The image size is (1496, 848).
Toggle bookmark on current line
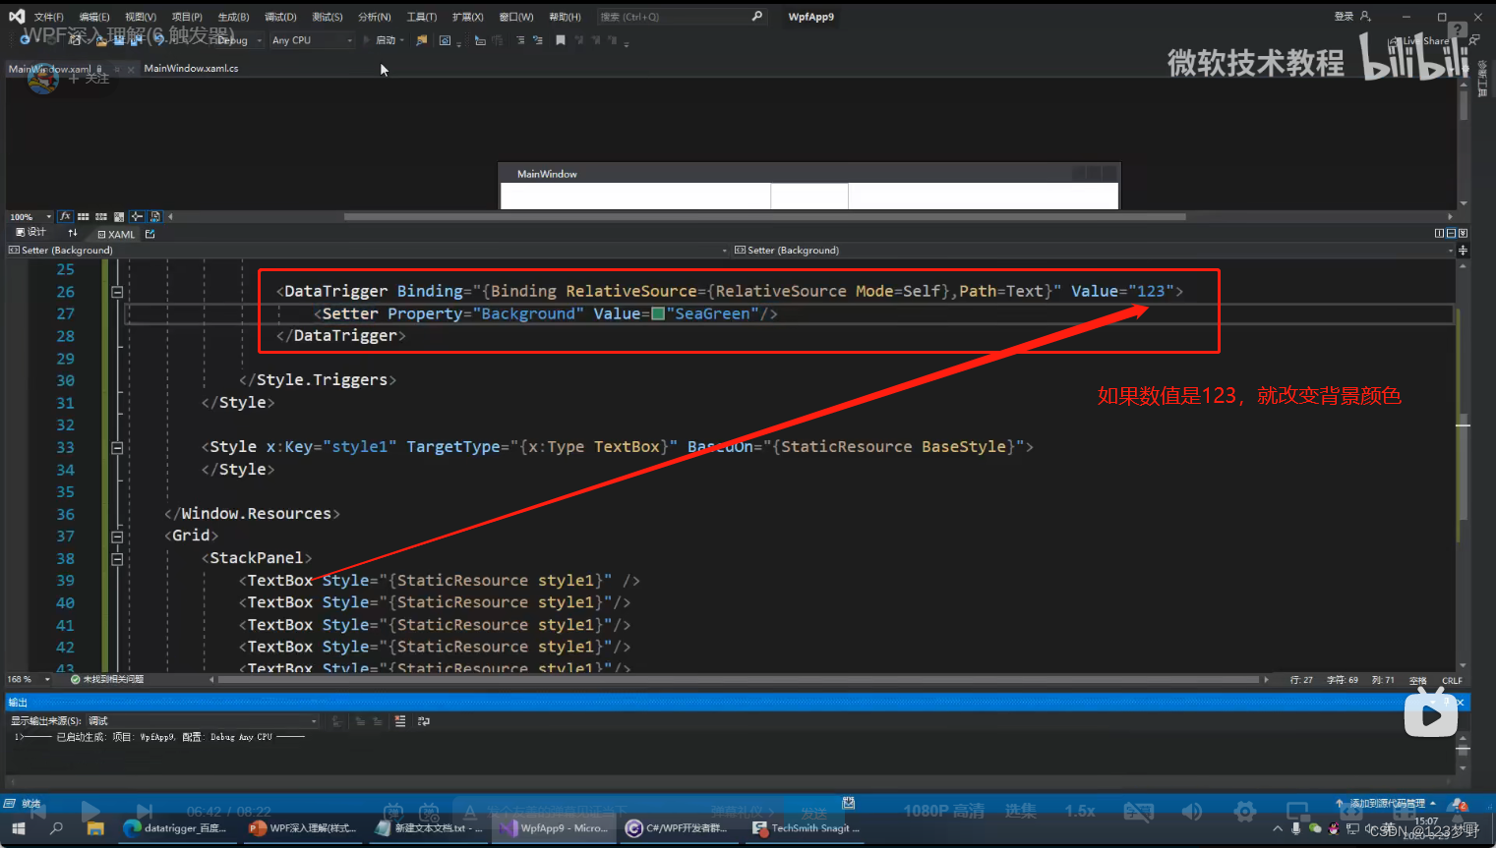click(560, 40)
